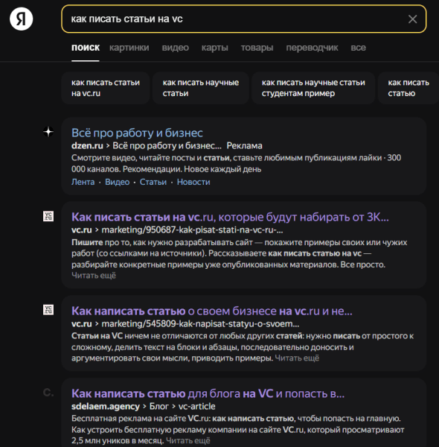Screen dimensions: 439x447
Task: Clear the search query with X icon
Action: 412,19
